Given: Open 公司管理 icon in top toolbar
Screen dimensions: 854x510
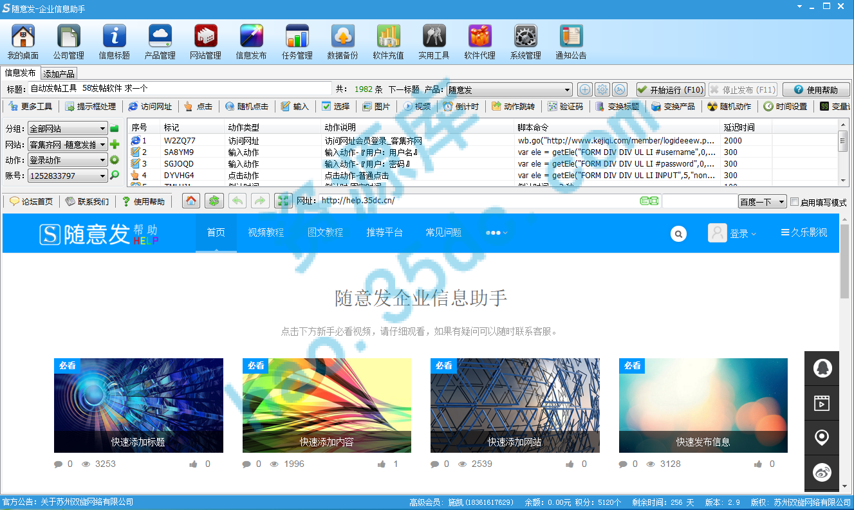Looking at the screenshot, I should pyautogui.click(x=68, y=41).
